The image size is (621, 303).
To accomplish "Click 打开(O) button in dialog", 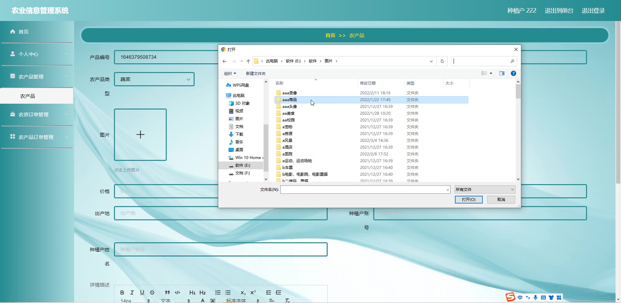I will pyautogui.click(x=469, y=200).
